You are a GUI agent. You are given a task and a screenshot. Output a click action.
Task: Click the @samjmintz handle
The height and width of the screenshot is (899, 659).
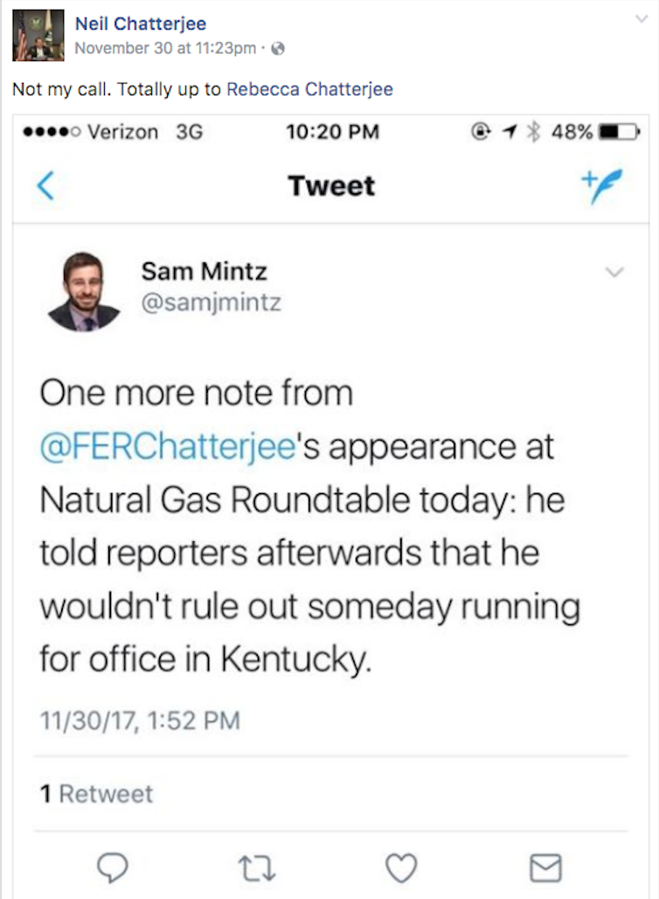[211, 304]
